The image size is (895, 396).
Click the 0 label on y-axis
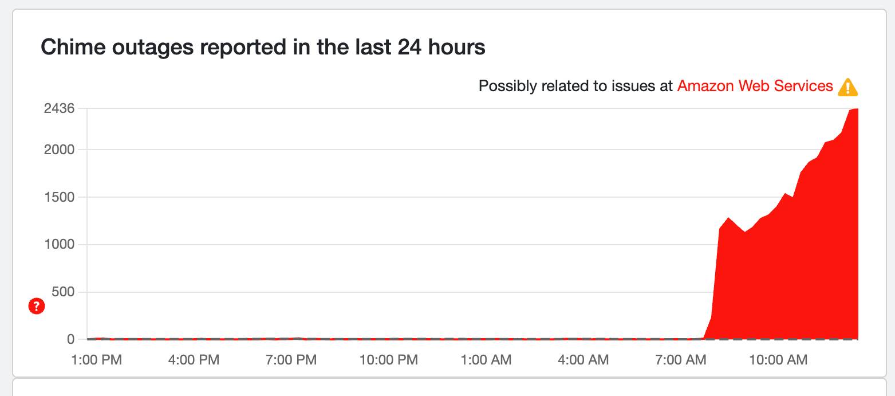(x=70, y=339)
